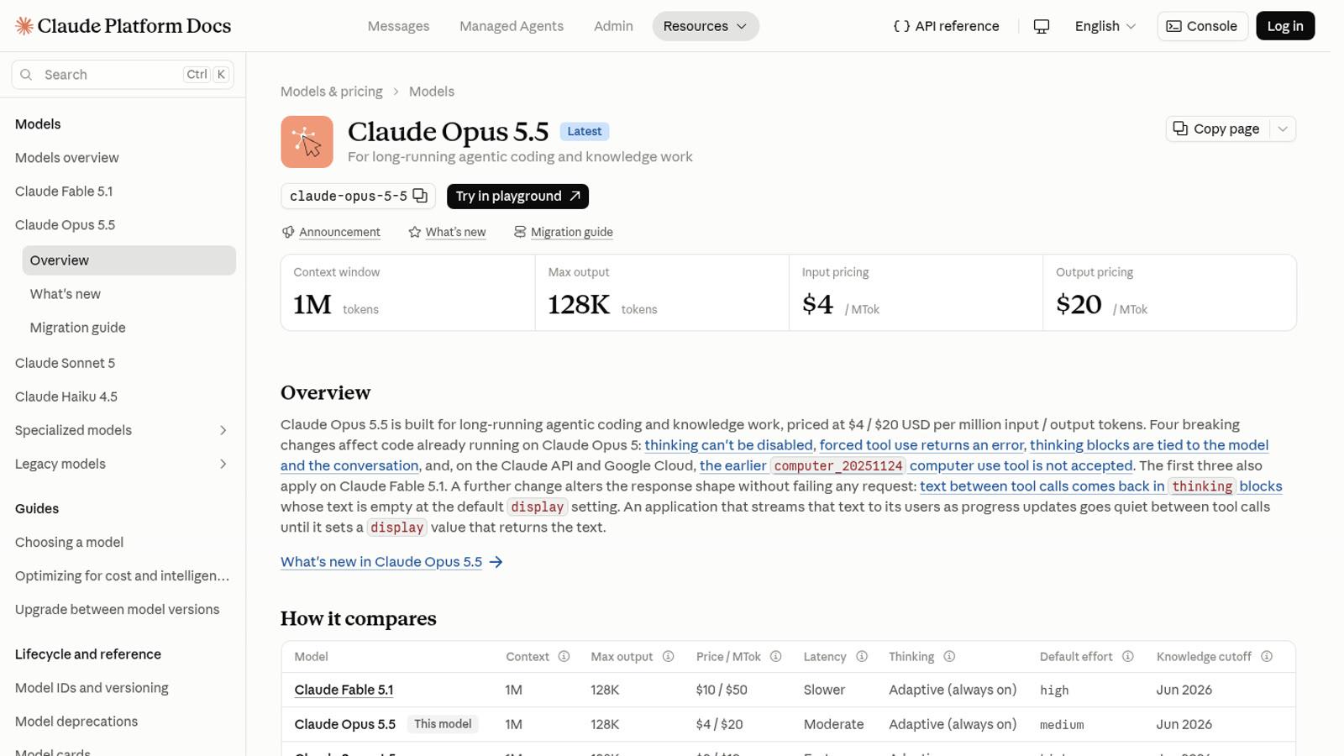Click the Console button
The width and height of the screenshot is (1344, 756).
(x=1202, y=26)
